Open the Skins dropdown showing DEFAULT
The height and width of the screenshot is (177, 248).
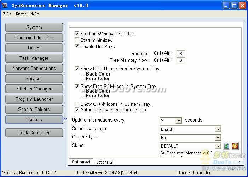[x=218, y=146]
